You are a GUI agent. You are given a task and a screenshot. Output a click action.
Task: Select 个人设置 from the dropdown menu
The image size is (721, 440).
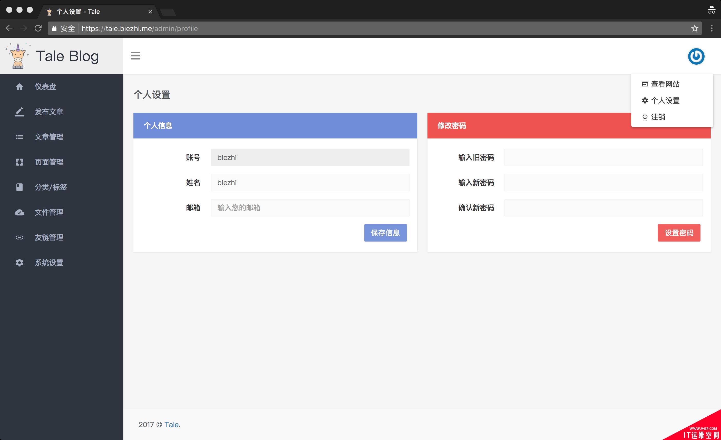665,101
